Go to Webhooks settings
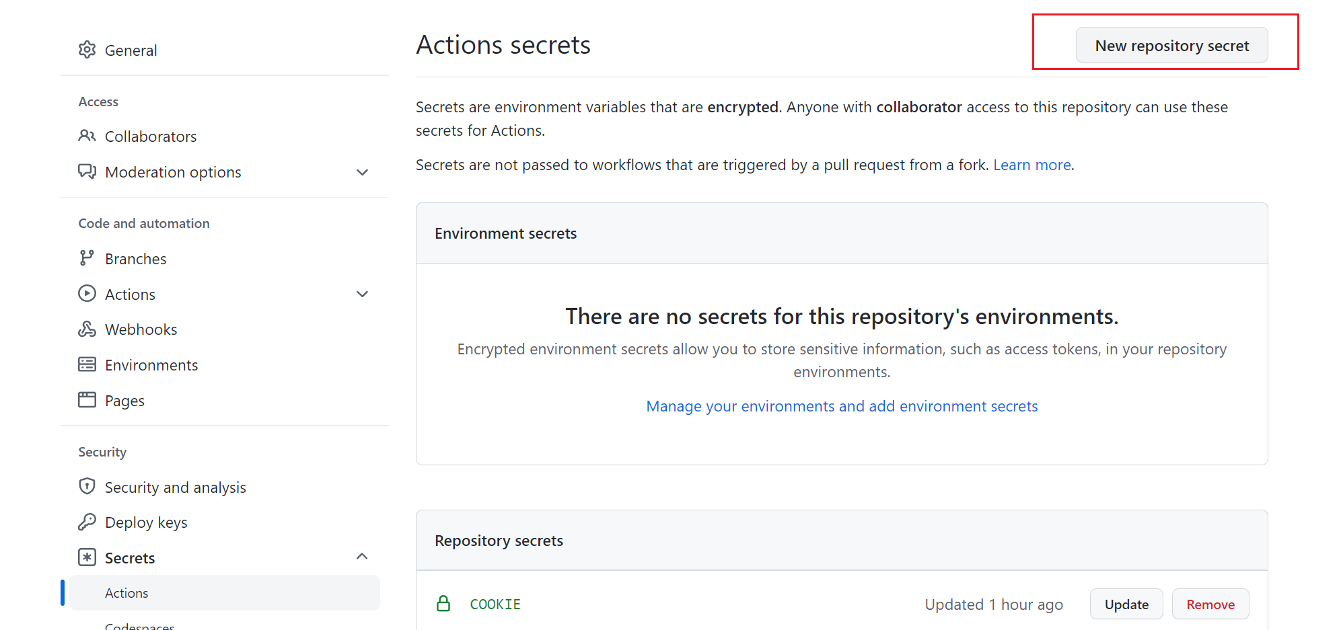Screen dimensions: 1341x630 pos(141,329)
